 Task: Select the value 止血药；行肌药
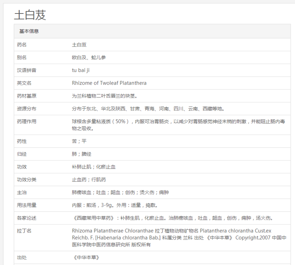pyautogui.click(x=89, y=180)
